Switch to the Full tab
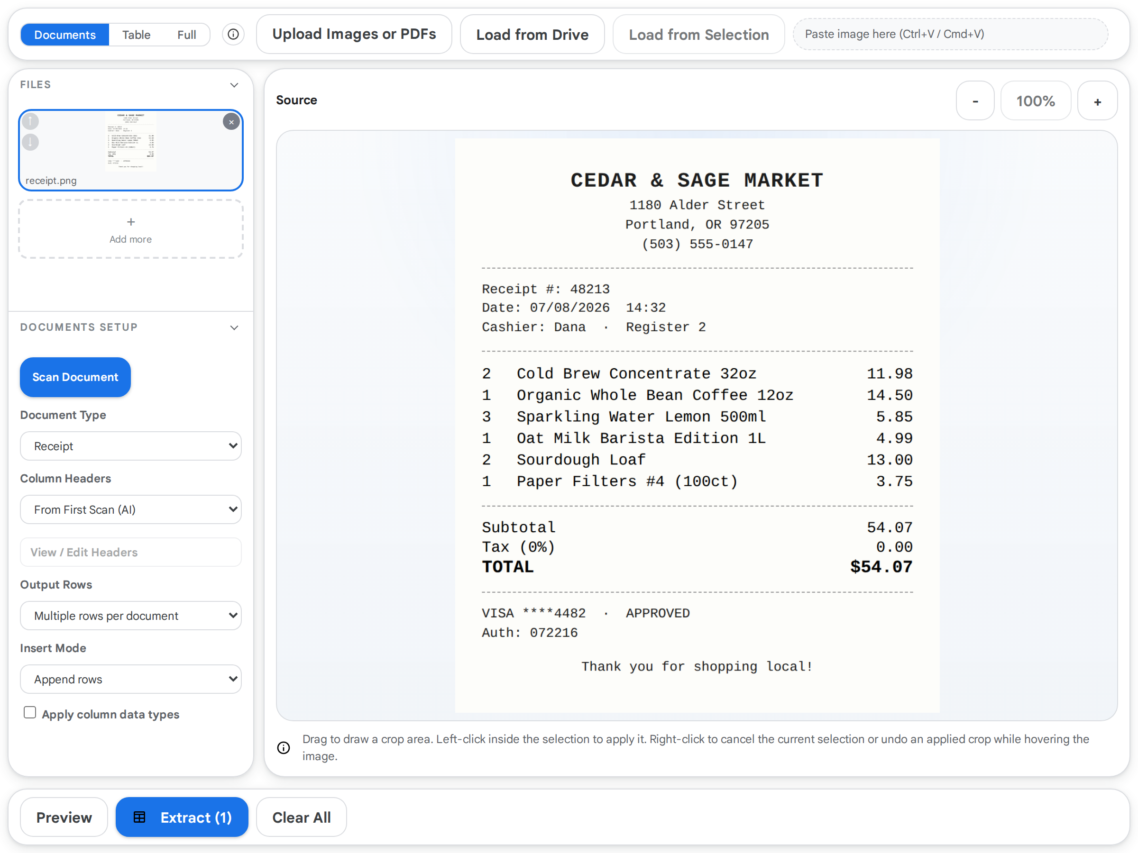 pos(187,35)
